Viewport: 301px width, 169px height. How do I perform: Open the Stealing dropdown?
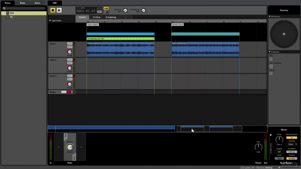[292, 144]
